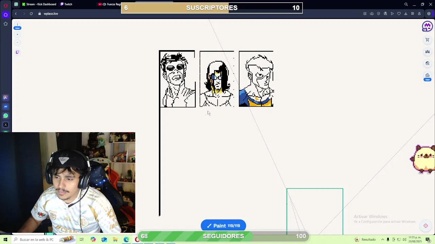This screenshot has width=435, height=244.
Task: Open Microsoft Edge from the taskbar
Action: coord(126,240)
